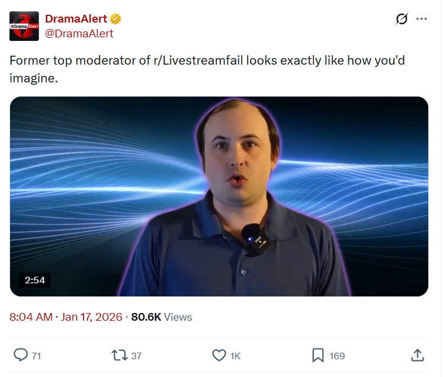Click the DramaAlert display name
This screenshot has height=377, width=446.
pos(76,19)
